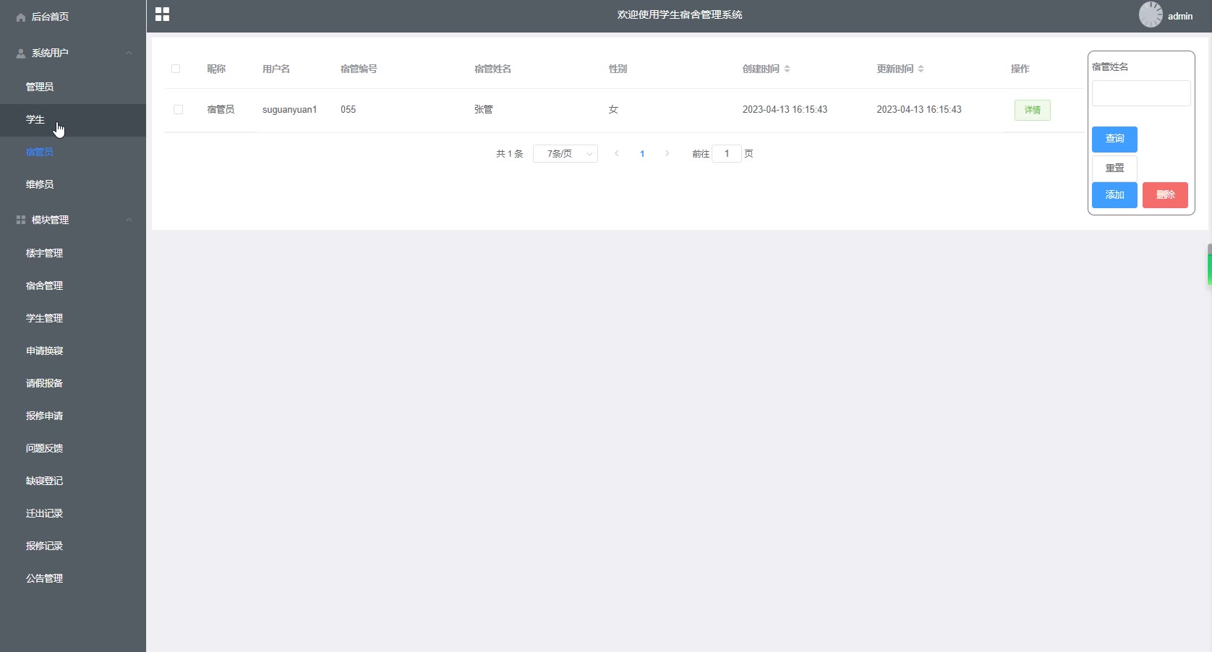Image resolution: width=1212 pixels, height=652 pixels.
Task: Click the blue 添加 button
Action: pos(1114,195)
